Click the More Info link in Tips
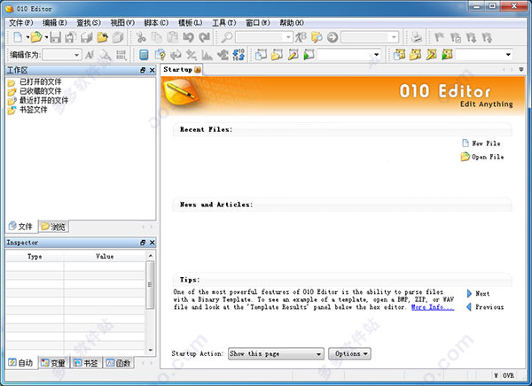This screenshot has width=532, height=386. 433,307
